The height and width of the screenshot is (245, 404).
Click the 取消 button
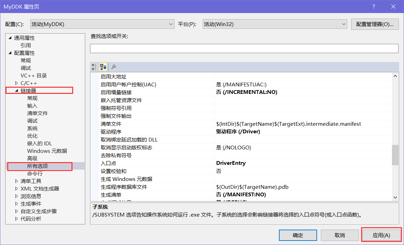coord(339,235)
